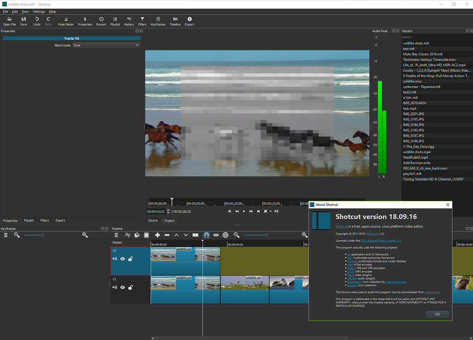This screenshot has height=340, width=473.
Task: Append clip to track with the plus icon
Action: pyautogui.click(x=158, y=235)
